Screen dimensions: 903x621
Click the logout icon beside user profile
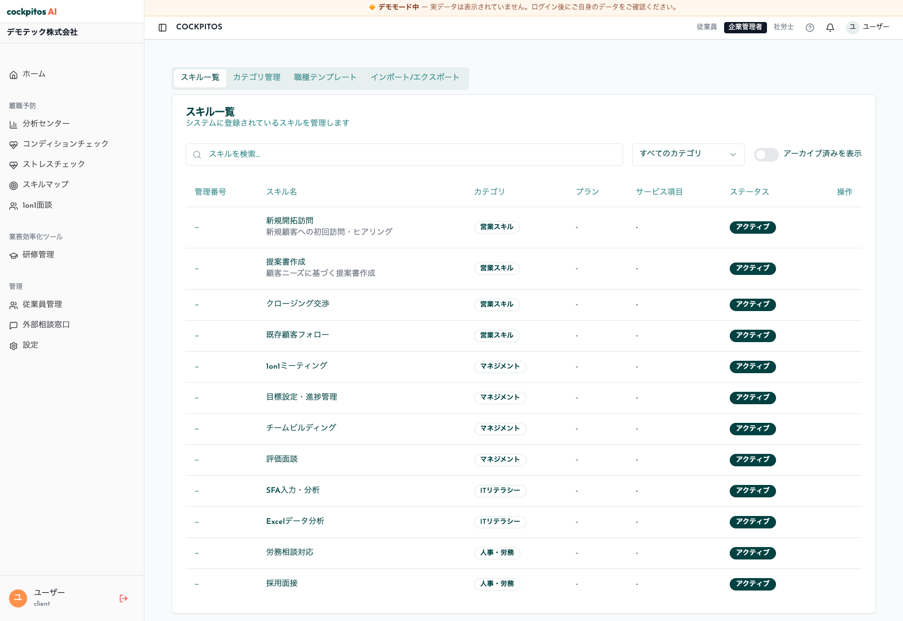124,598
